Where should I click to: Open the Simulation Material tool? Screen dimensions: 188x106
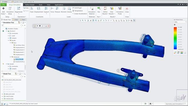(92, 11)
